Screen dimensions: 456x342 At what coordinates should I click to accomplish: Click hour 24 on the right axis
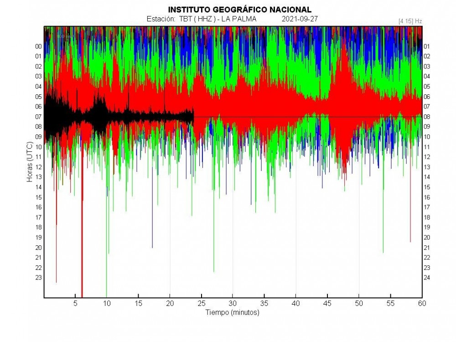pos(427,277)
